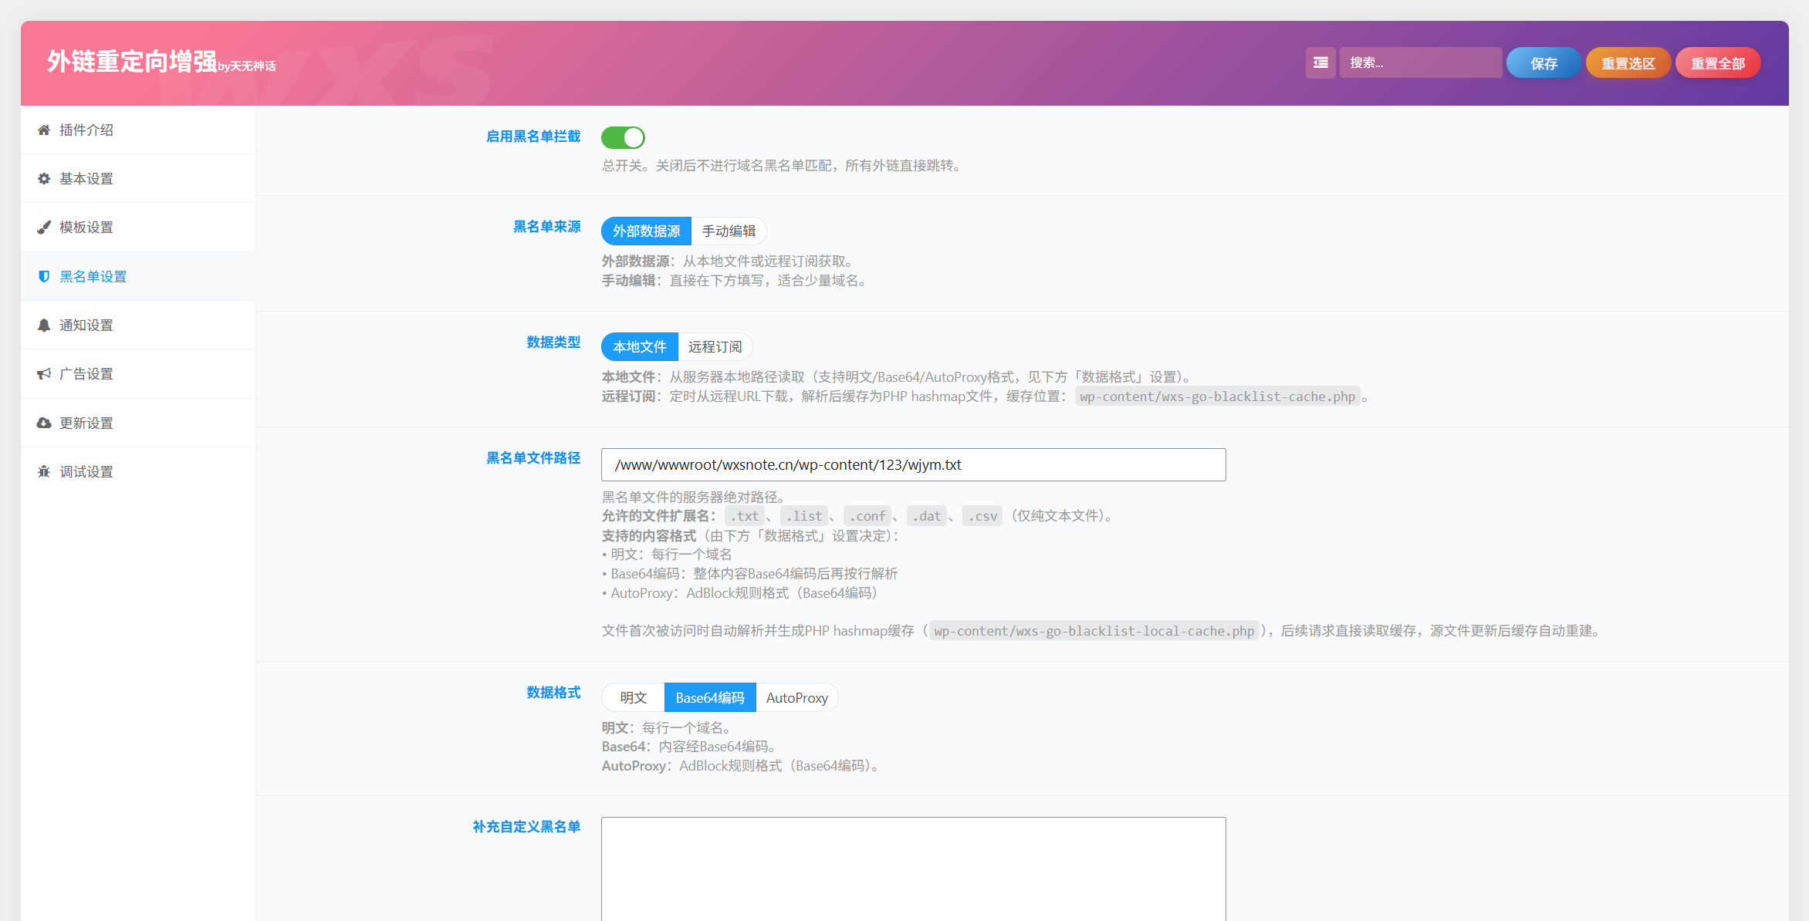Open the 调试设置 section

coord(138,471)
